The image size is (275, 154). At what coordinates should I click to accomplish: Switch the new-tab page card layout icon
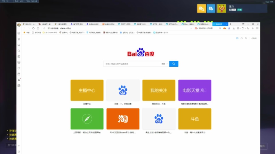[237, 38]
